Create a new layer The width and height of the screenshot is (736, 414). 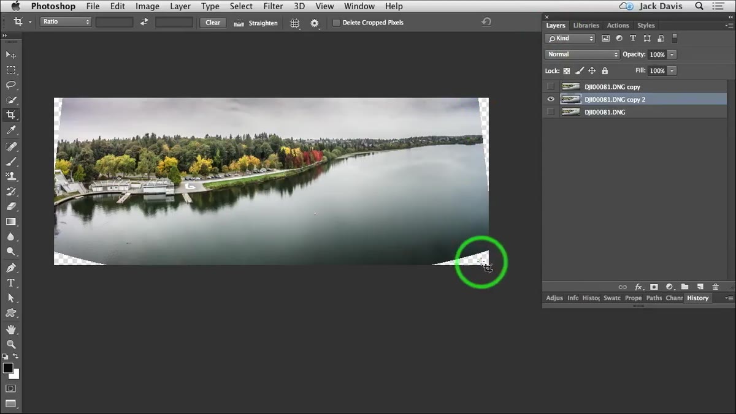click(700, 287)
